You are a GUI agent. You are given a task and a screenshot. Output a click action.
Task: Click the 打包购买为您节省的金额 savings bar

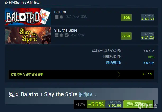82,75
